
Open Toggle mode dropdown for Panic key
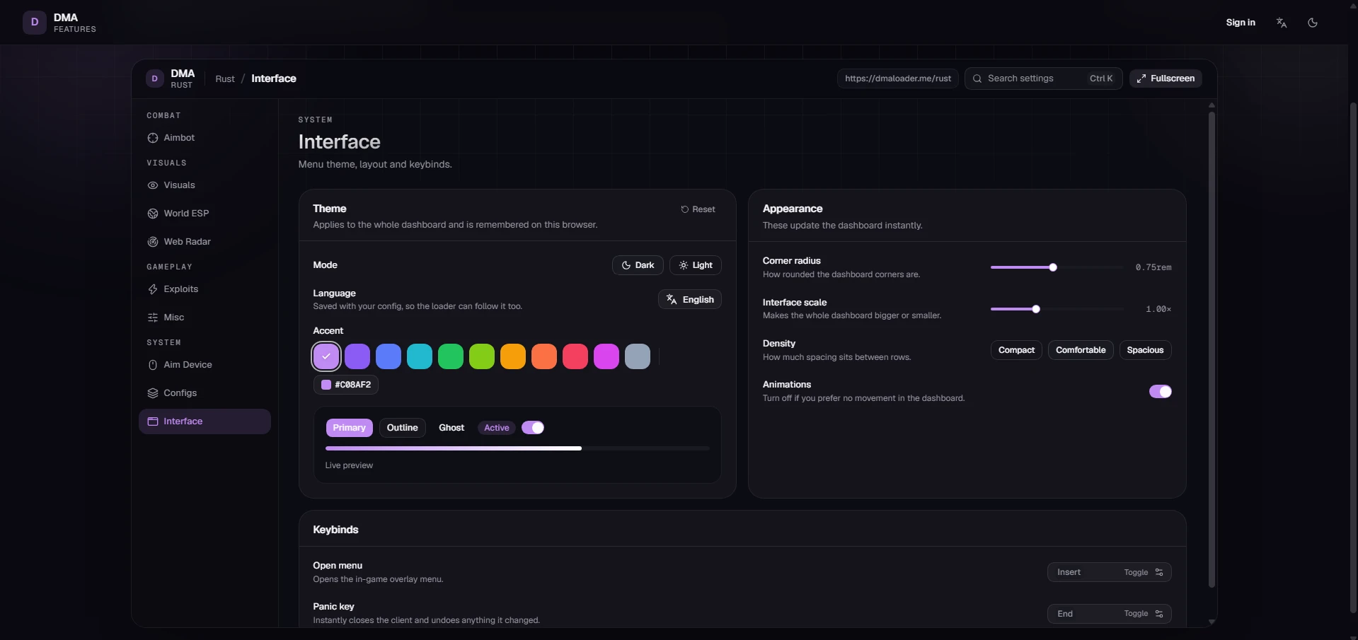point(1144,614)
